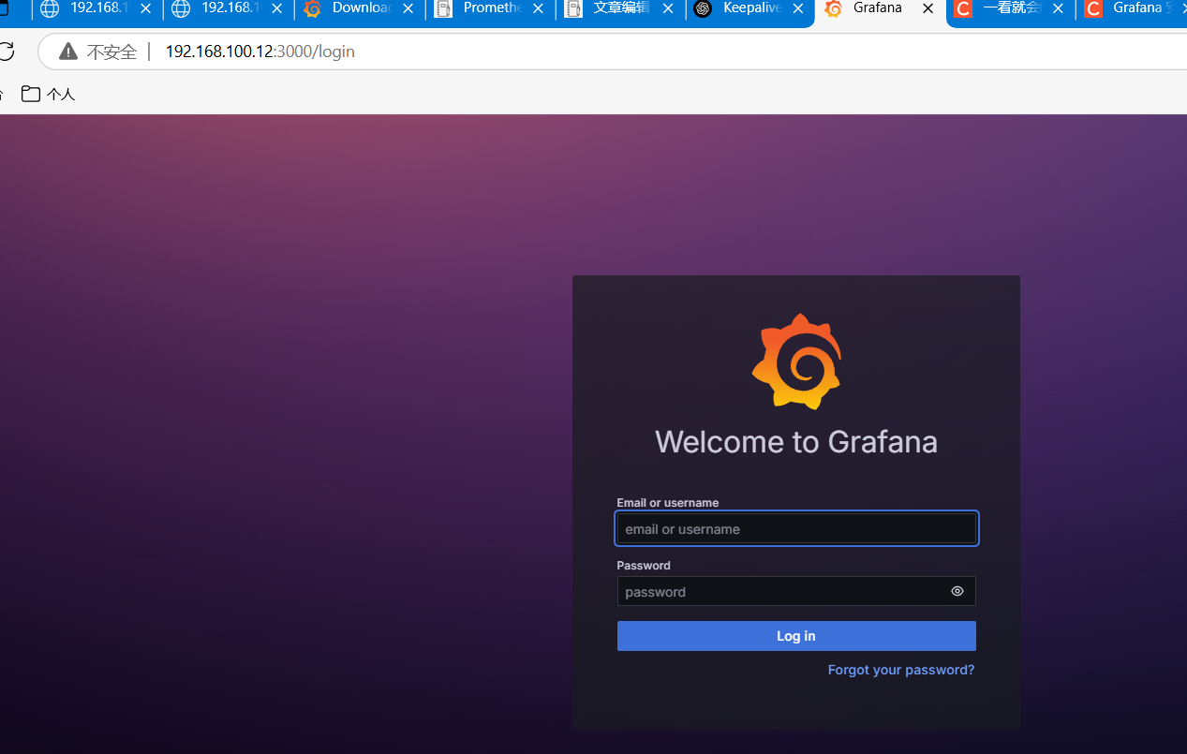
Task: Click the Email or username input field
Action: click(796, 528)
